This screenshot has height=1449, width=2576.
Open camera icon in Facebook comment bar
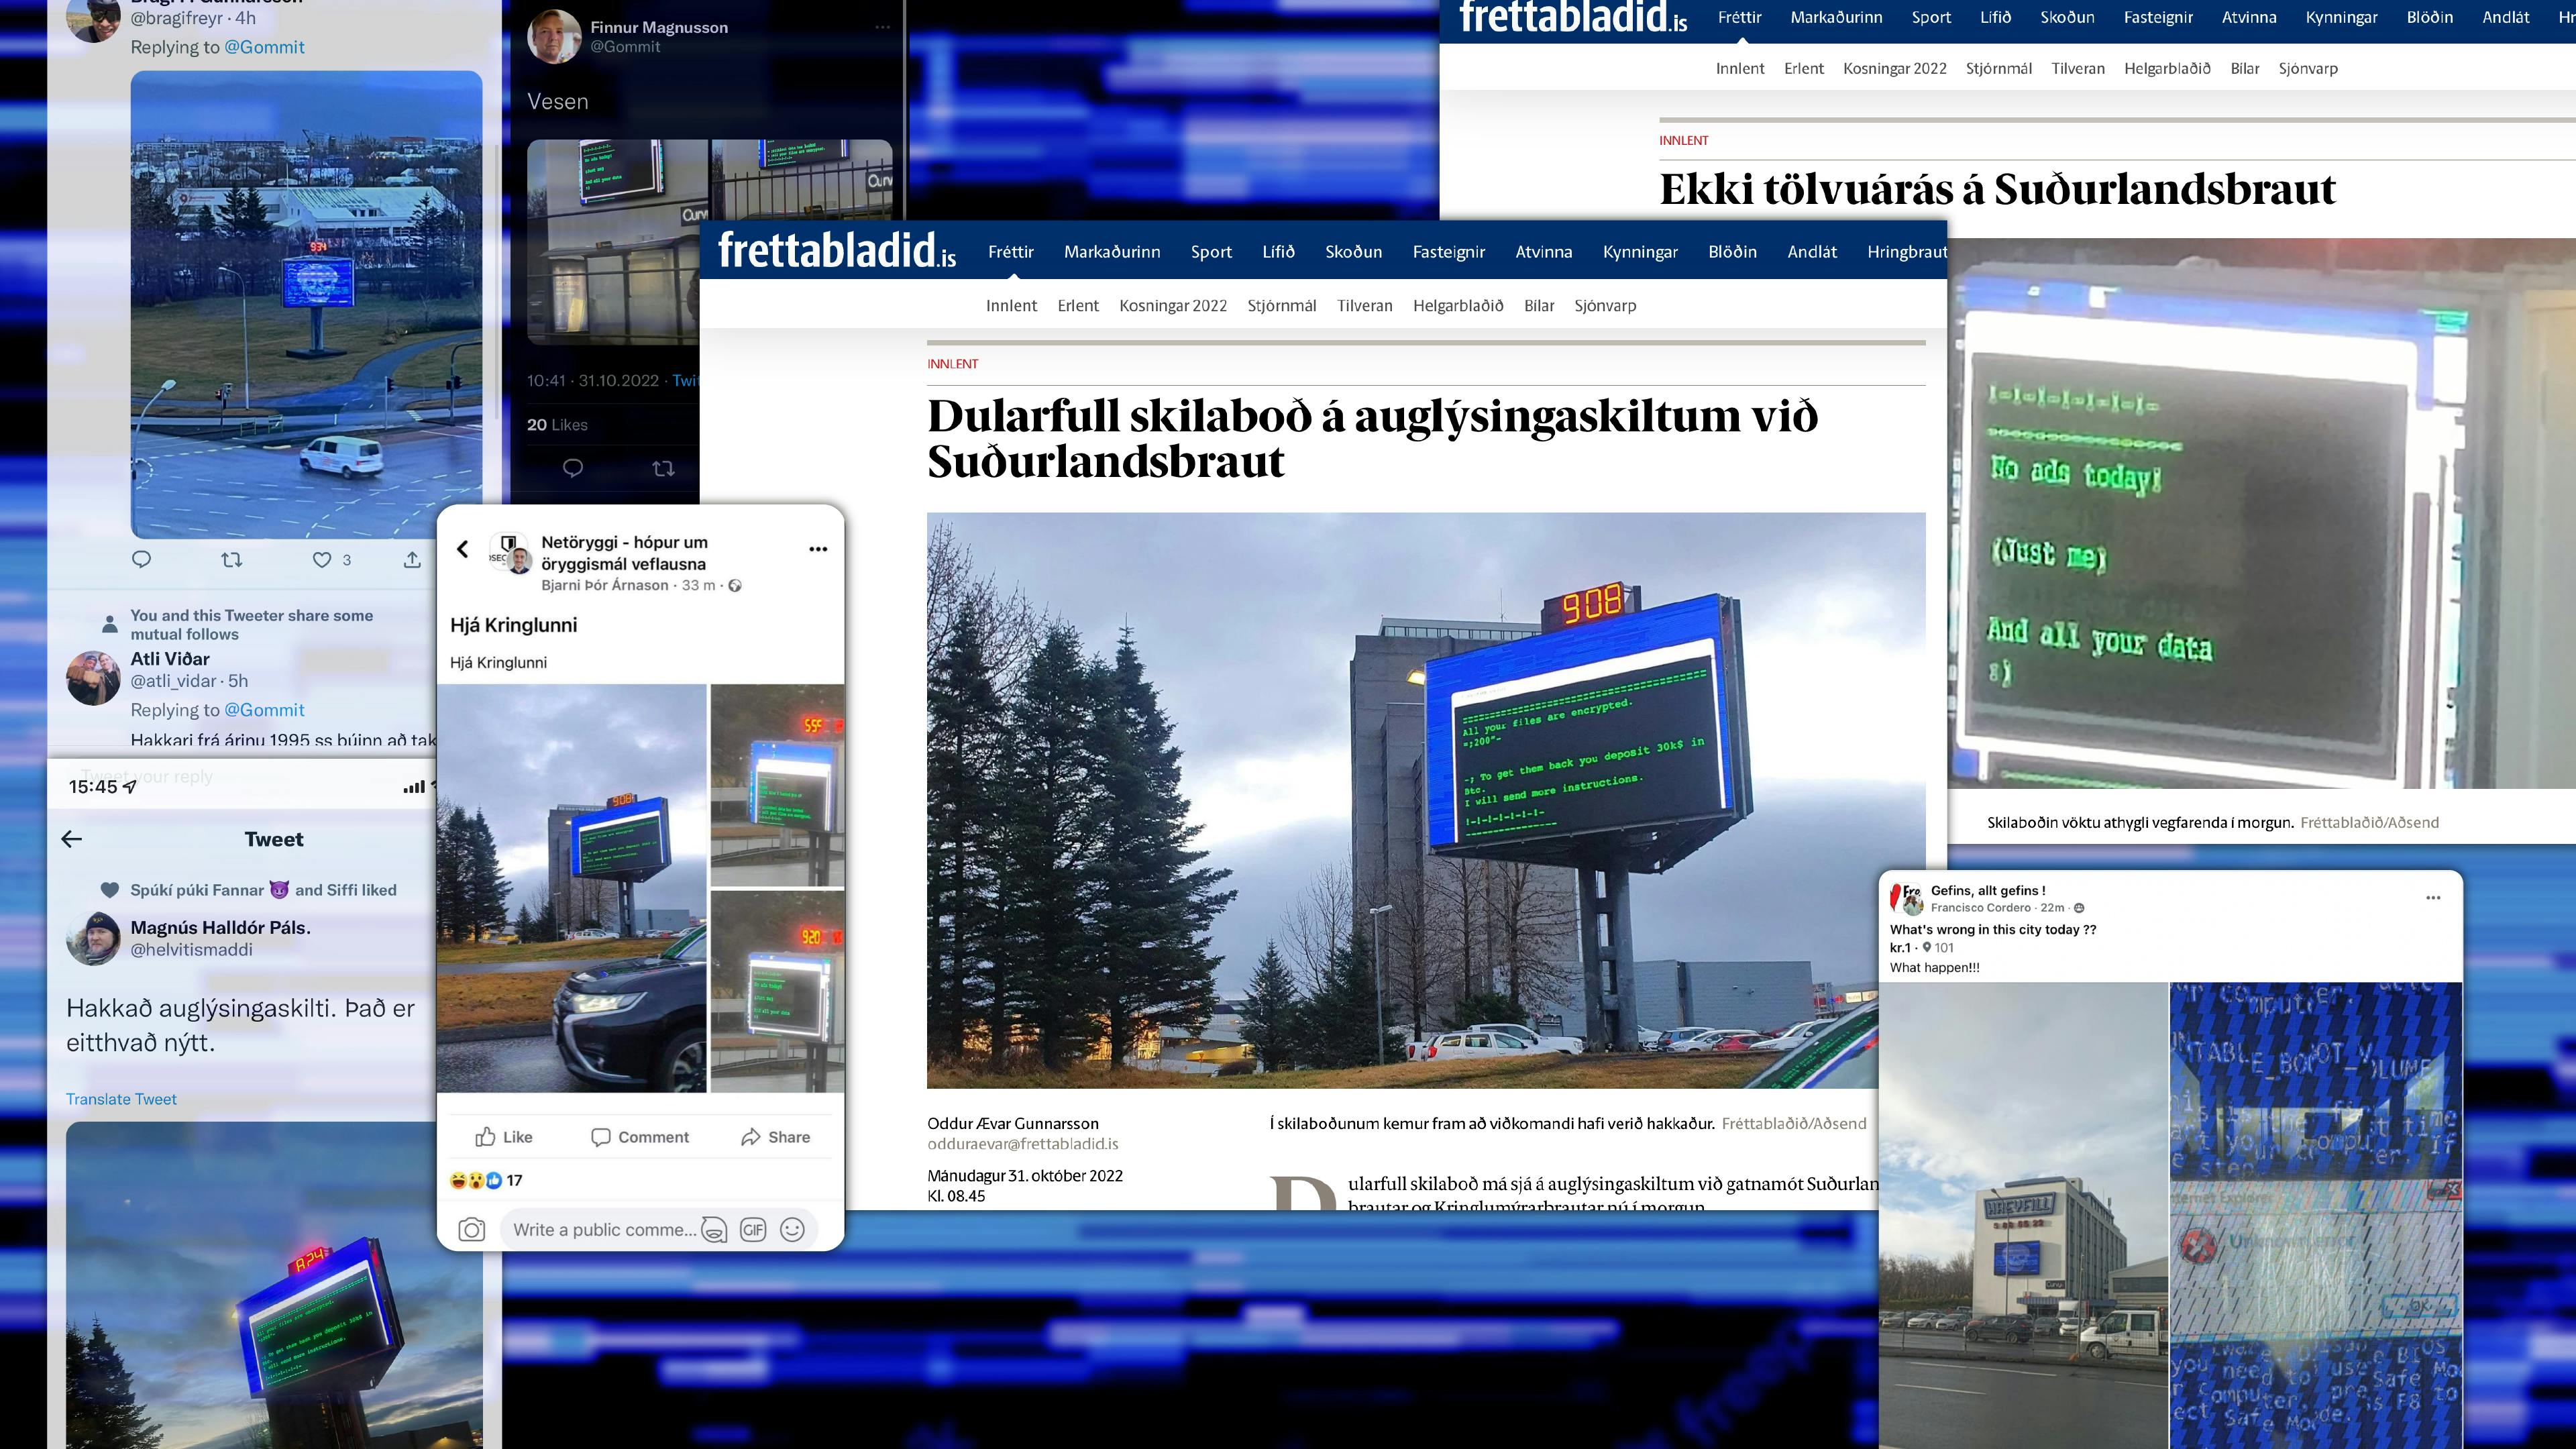tap(472, 1229)
